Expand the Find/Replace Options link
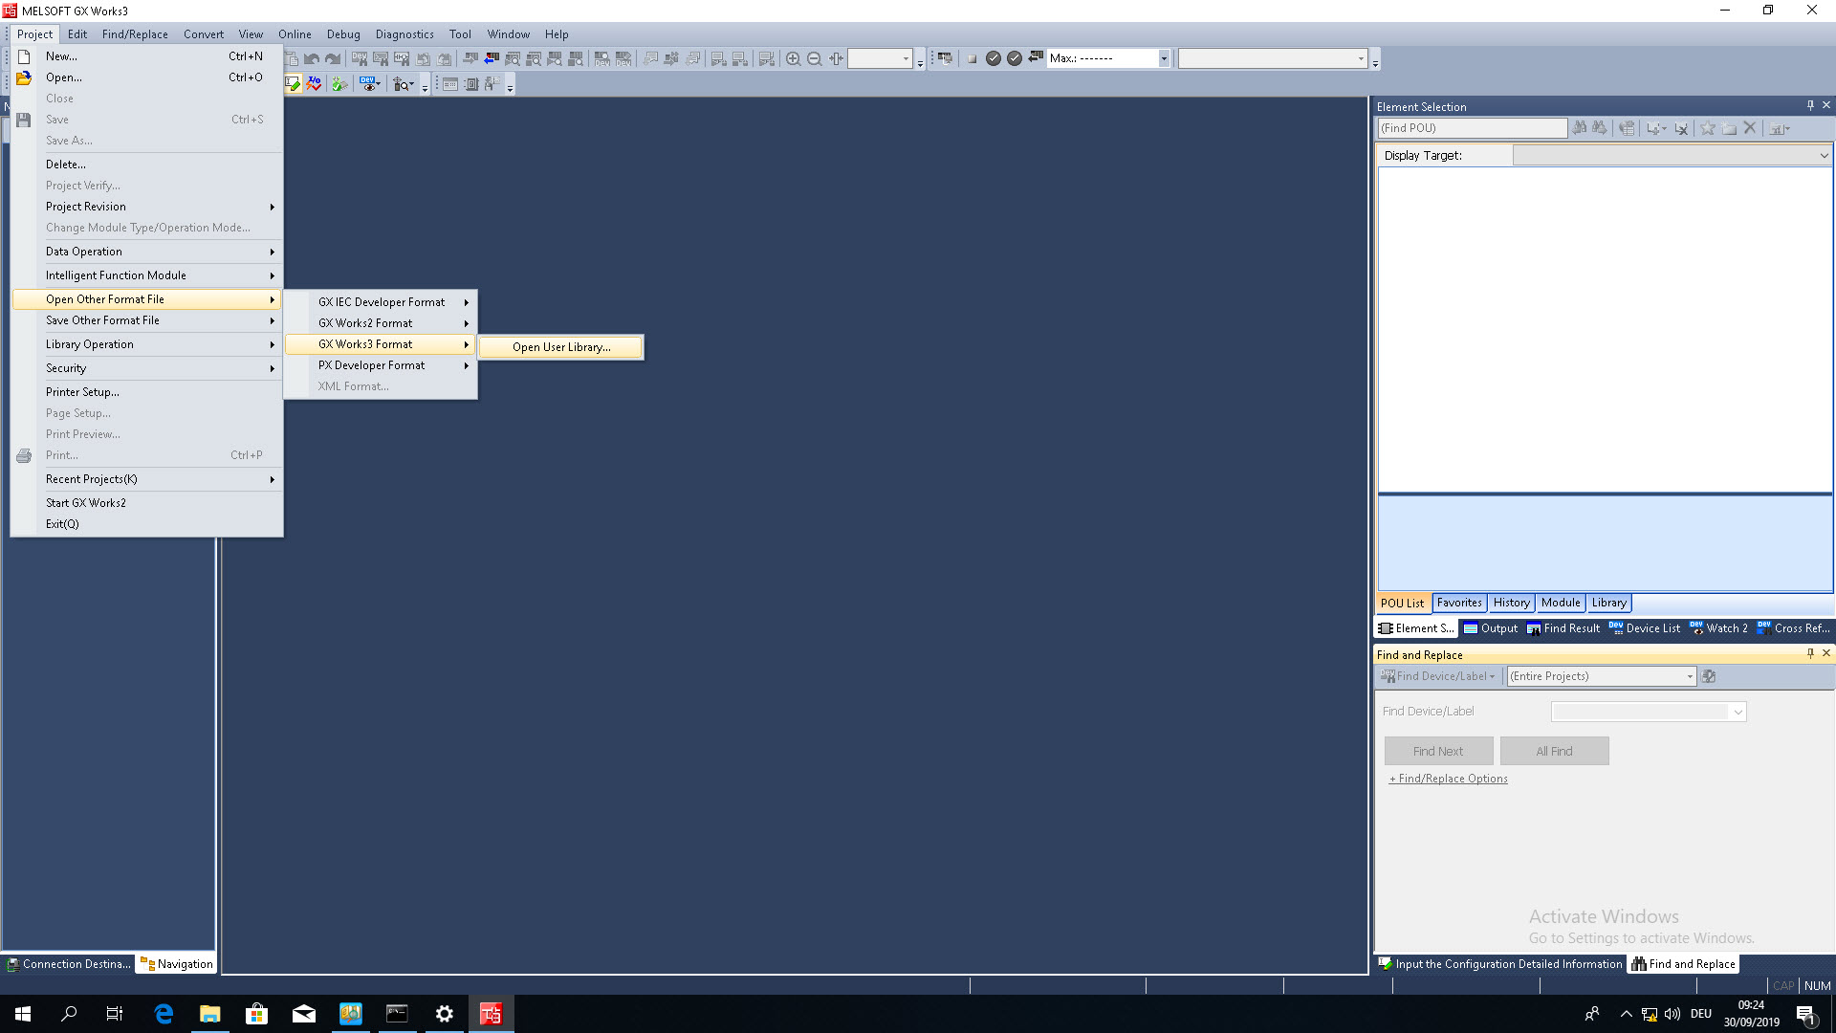1836x1033 pixels. click(x=1448, y=779)
